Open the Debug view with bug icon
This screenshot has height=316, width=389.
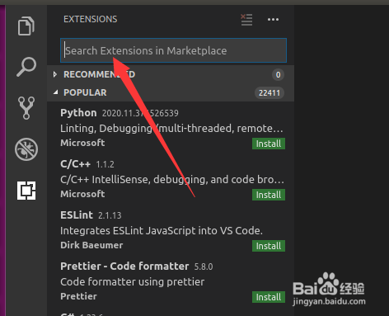tap(26, 149)
